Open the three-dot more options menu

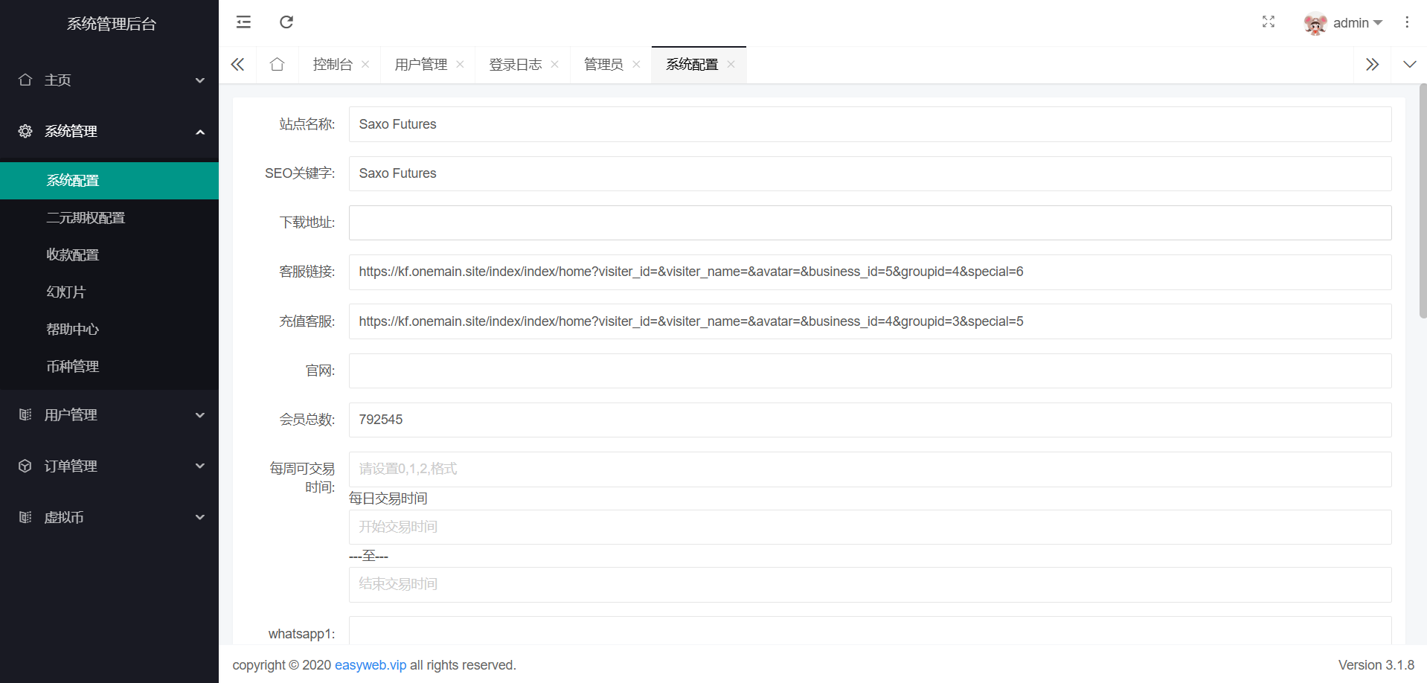coord(1406,22)
